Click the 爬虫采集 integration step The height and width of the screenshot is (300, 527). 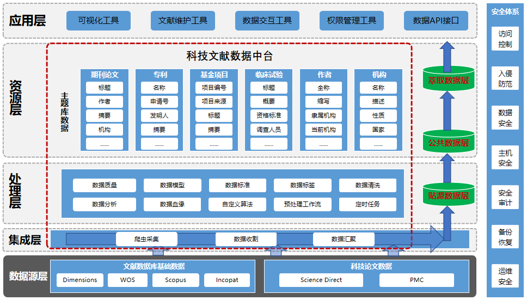(146, 239)
